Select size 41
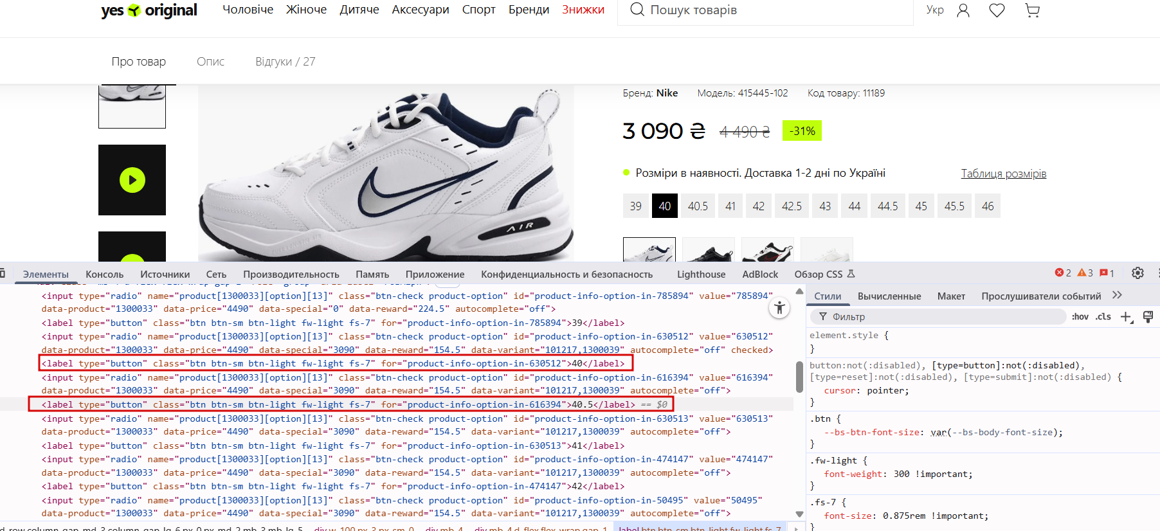 point(730,206)
